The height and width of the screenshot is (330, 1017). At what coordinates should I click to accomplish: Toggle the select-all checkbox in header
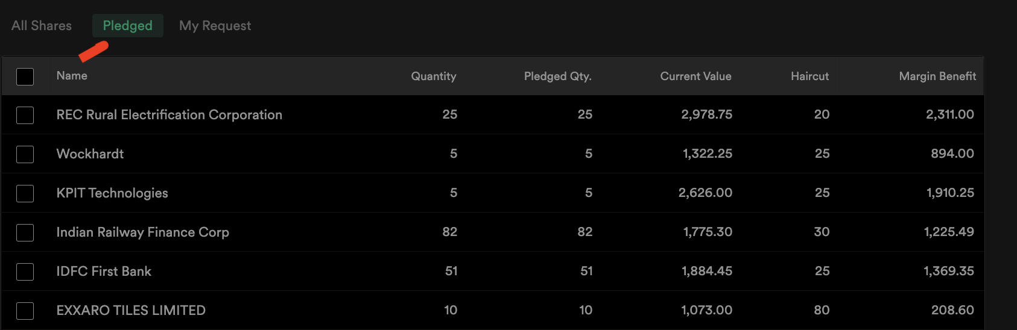click(x=25, y=76)
